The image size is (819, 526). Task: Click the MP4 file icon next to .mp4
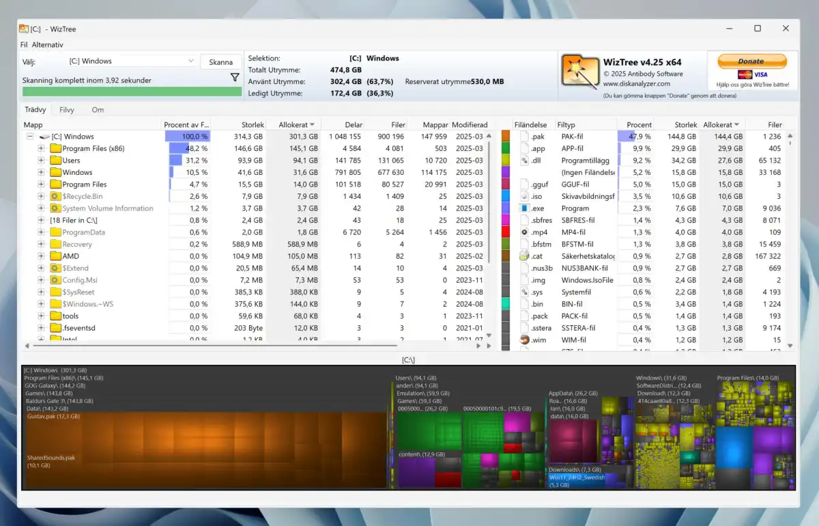tap(524, 232)
